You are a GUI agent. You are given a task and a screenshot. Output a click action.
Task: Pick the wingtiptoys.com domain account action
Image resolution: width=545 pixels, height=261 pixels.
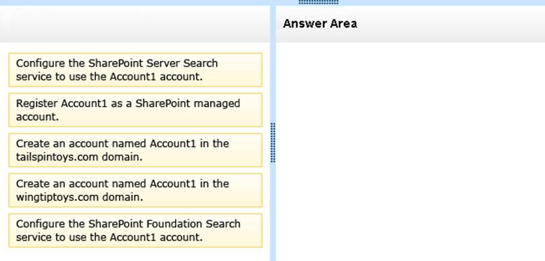[x=135, y=190]
